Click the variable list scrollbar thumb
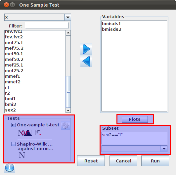The image size is (176, 175). 68,92
